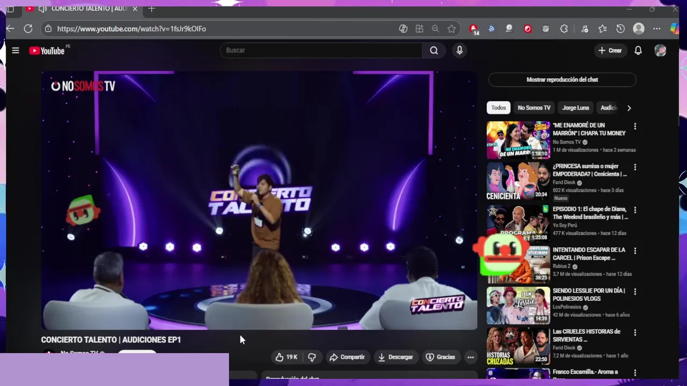
Task: Like the video with 19 K likes
Action: pos(287,357)
